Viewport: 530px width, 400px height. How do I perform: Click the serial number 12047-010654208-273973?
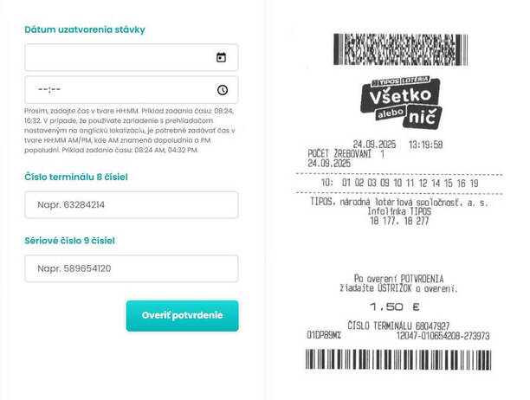[x=443, y=336]
